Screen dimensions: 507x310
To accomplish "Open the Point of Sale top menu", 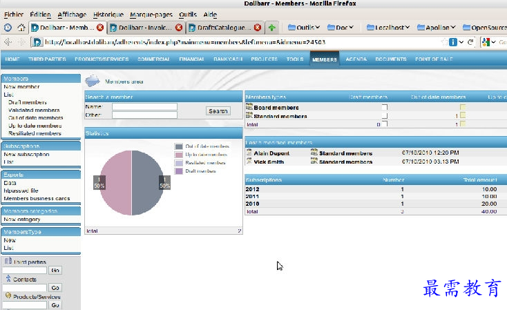I will [x=434, y=59].
